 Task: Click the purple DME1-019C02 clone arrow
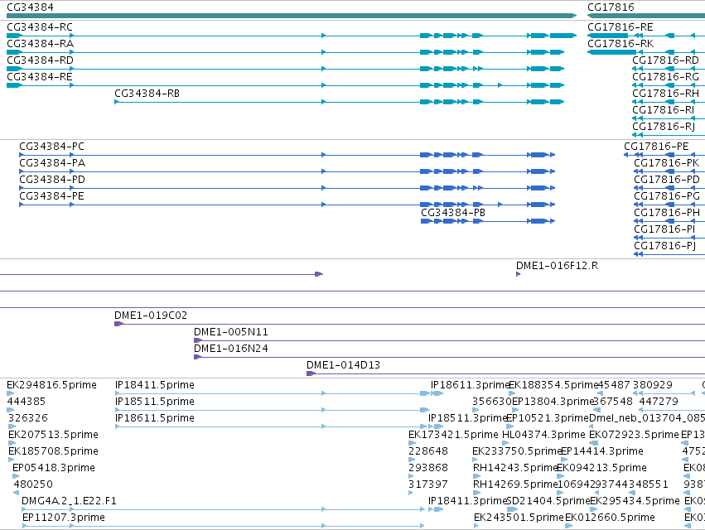(118, 324)
